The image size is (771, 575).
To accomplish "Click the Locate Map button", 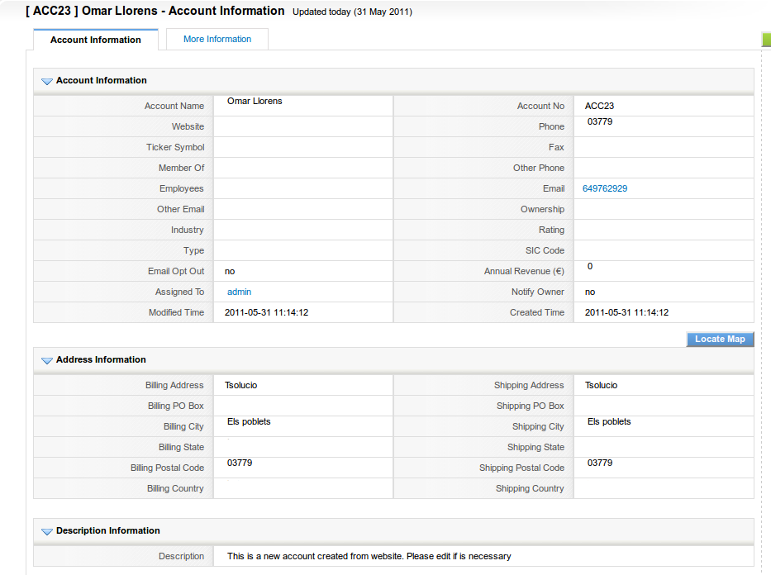I will (x=720, y=339).
